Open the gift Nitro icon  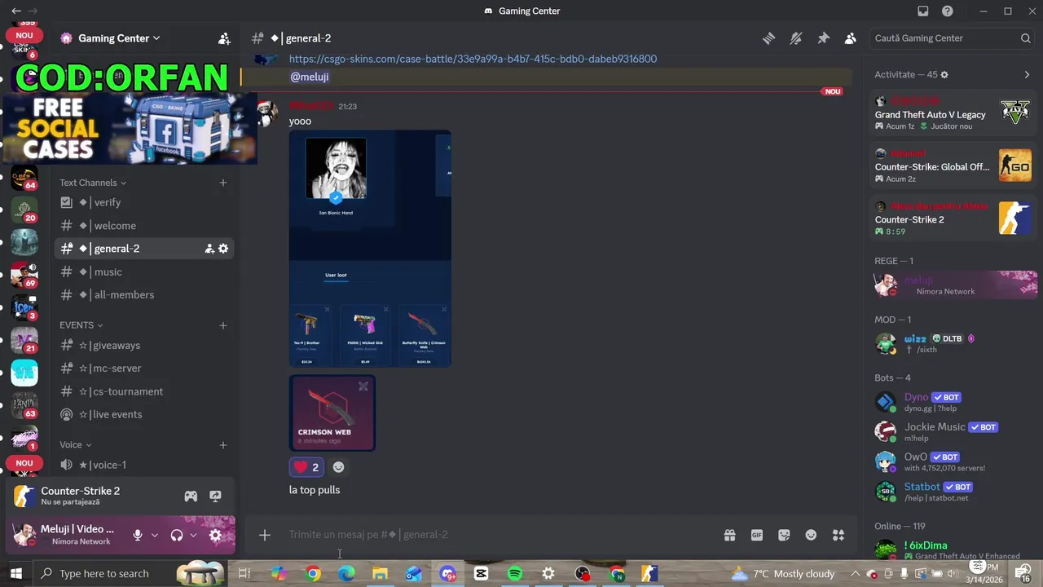tap(729, 535)
